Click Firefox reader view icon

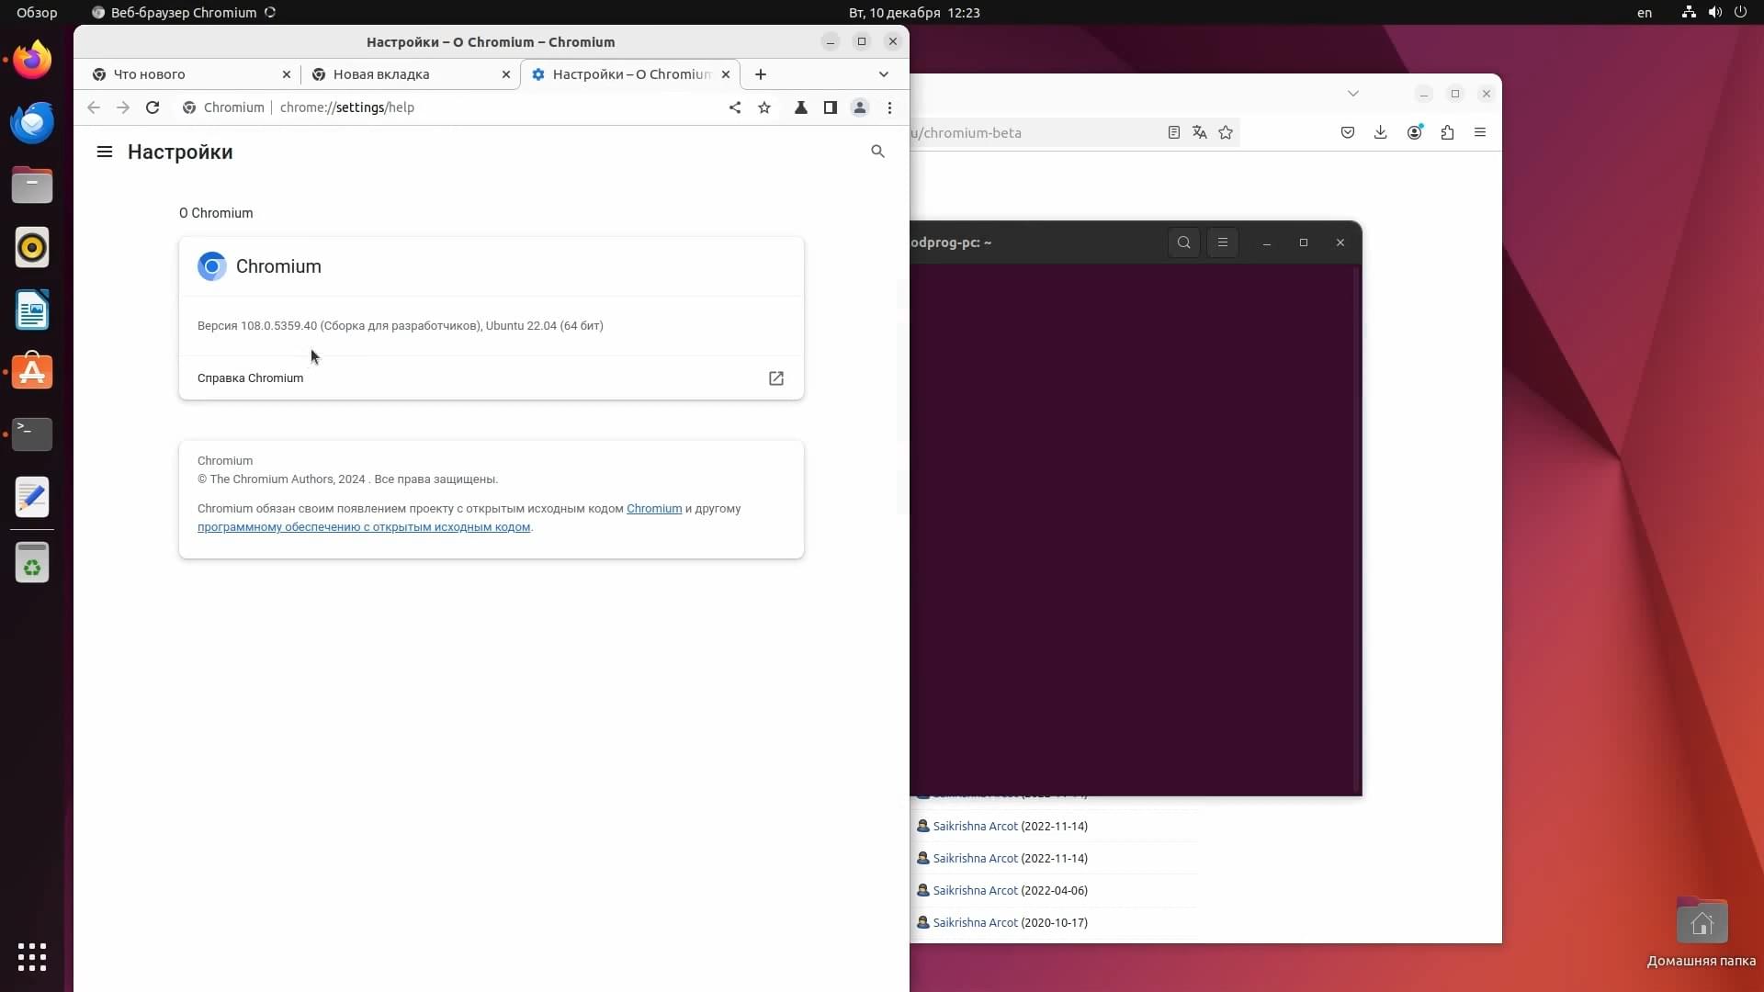(x=1174, y=132)
